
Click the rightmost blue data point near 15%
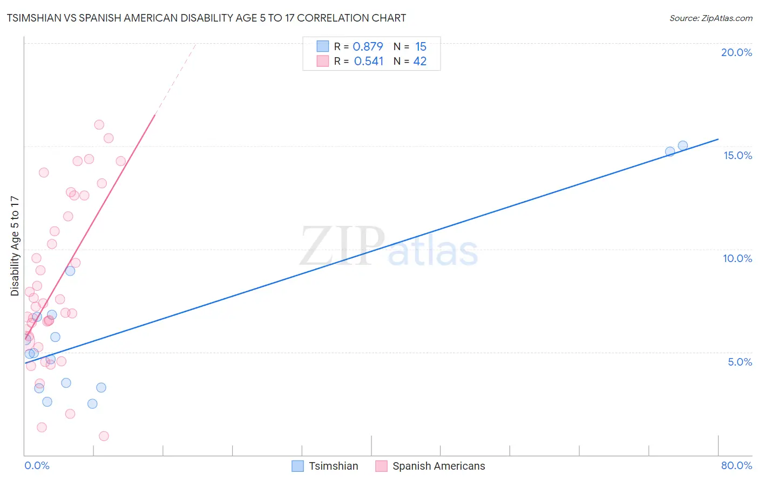[683, 146]
